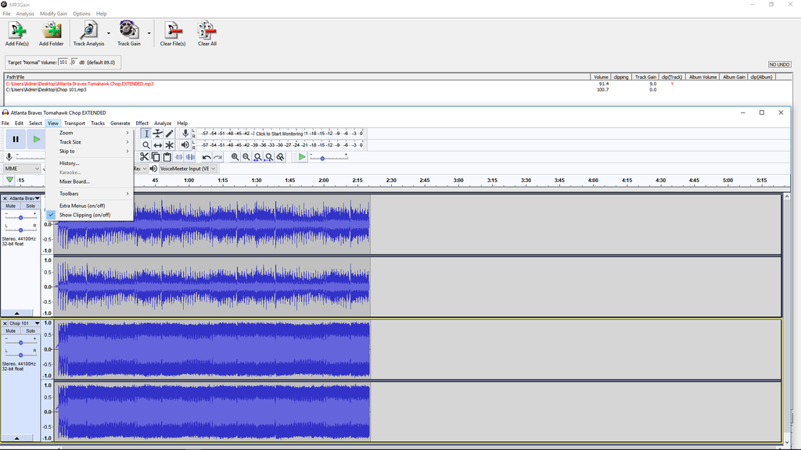Select the Draw (pencil) tool

coord(170,134)
